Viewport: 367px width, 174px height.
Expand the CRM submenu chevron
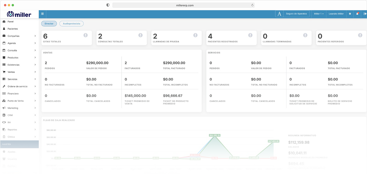click(x=35, y=115)
